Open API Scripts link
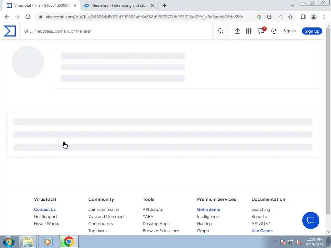331x248 pixels. click(x=153, y=209)
